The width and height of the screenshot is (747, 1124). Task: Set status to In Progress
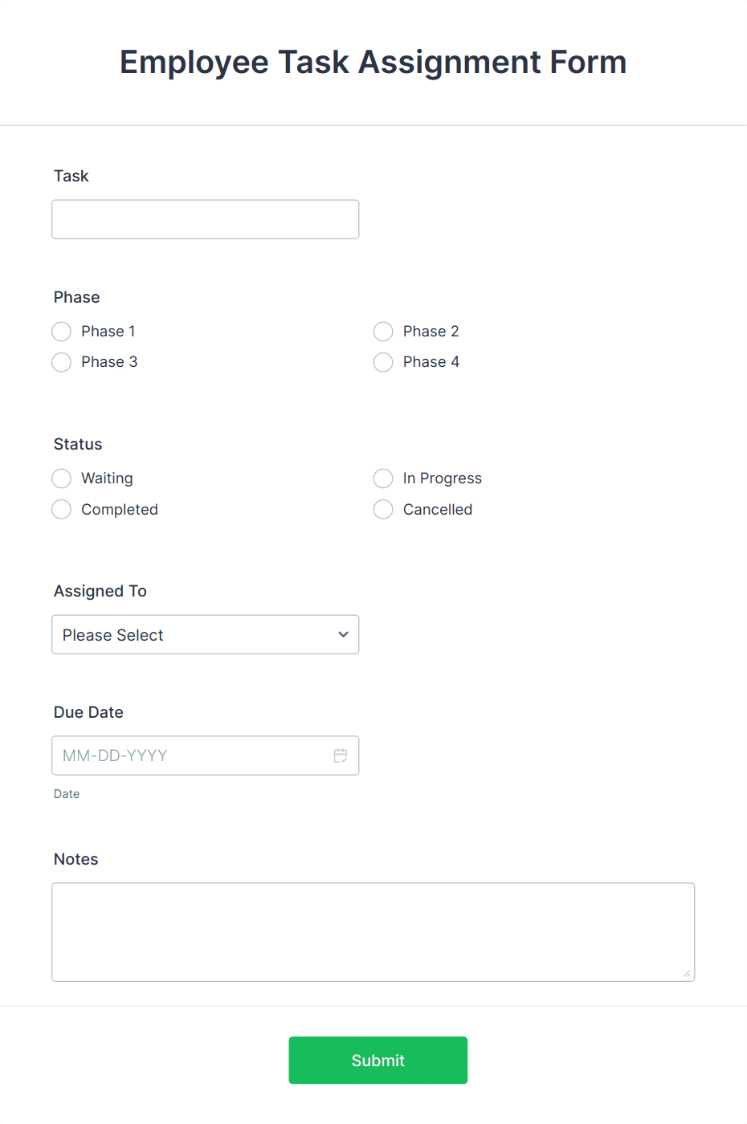pyautogui.click(x=383, y=479)
